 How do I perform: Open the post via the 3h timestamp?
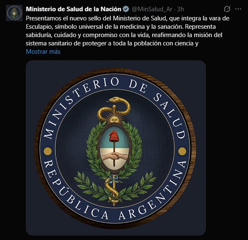coord(180,9)
